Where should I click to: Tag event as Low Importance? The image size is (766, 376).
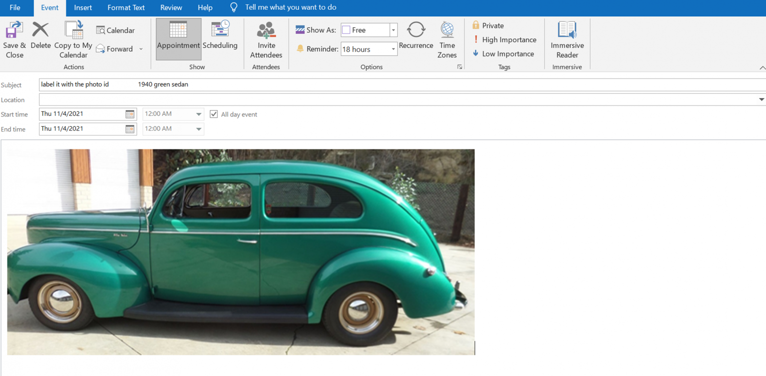click(503, 54)
